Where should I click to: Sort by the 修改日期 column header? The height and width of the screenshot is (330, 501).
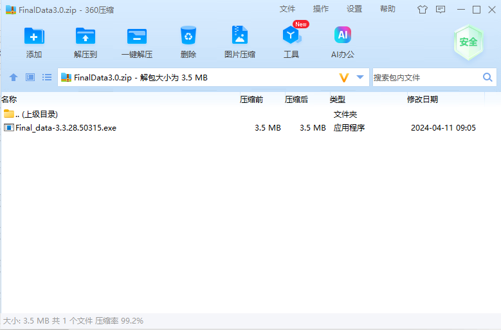point(423,99)
